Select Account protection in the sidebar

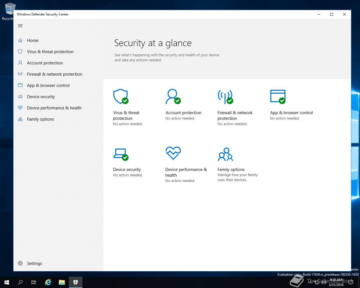pyautogui.click(x=45, y=63)
